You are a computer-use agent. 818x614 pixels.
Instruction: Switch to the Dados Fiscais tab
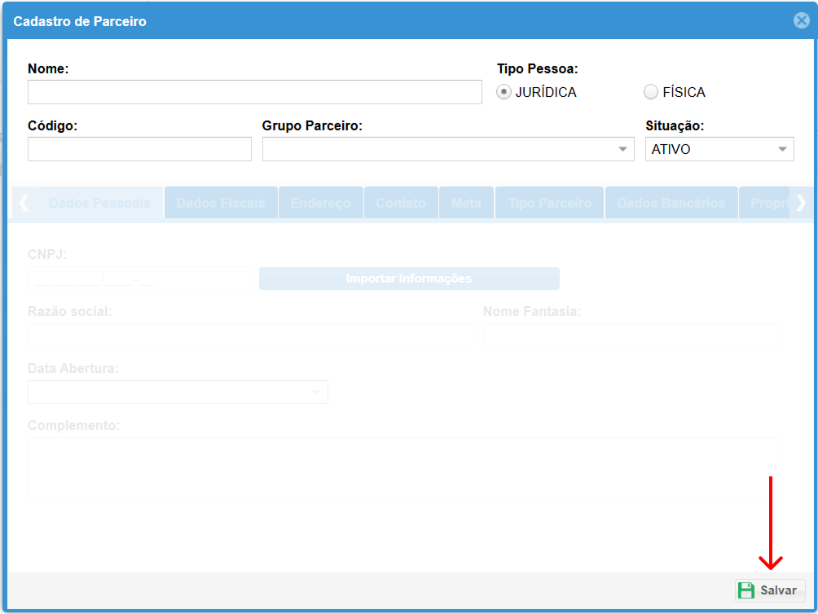(221, 203)
